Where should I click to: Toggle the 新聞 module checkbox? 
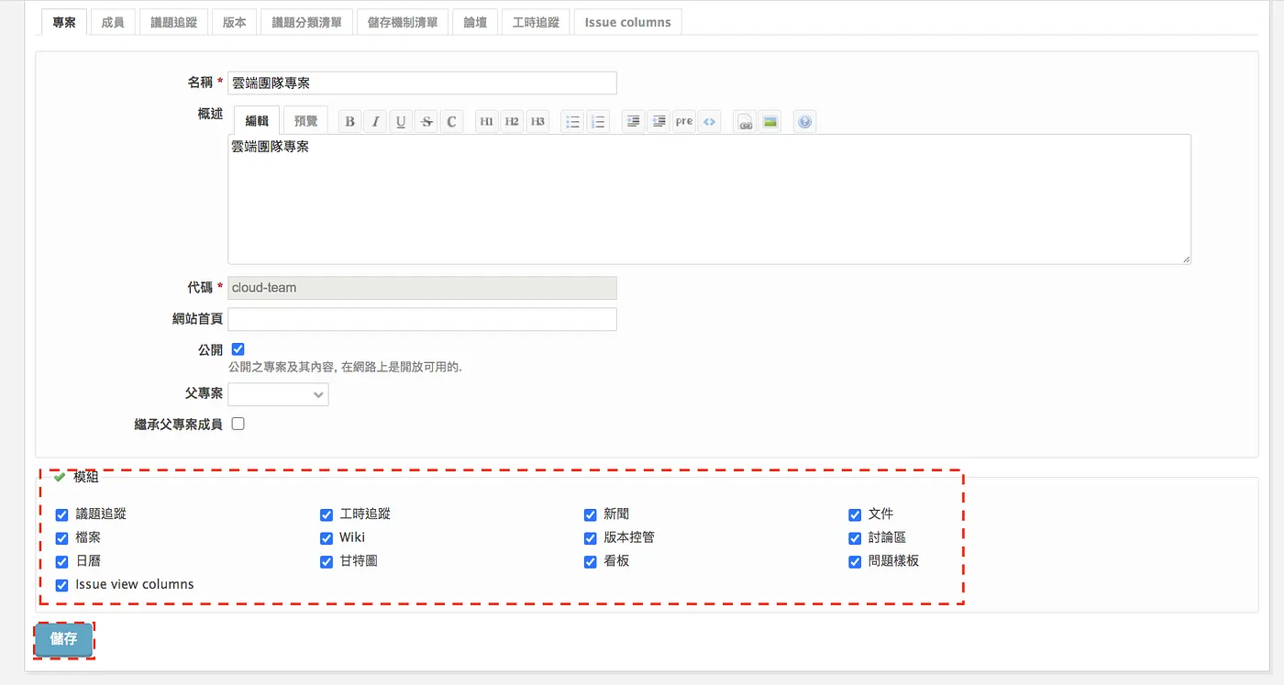point(591,514)
